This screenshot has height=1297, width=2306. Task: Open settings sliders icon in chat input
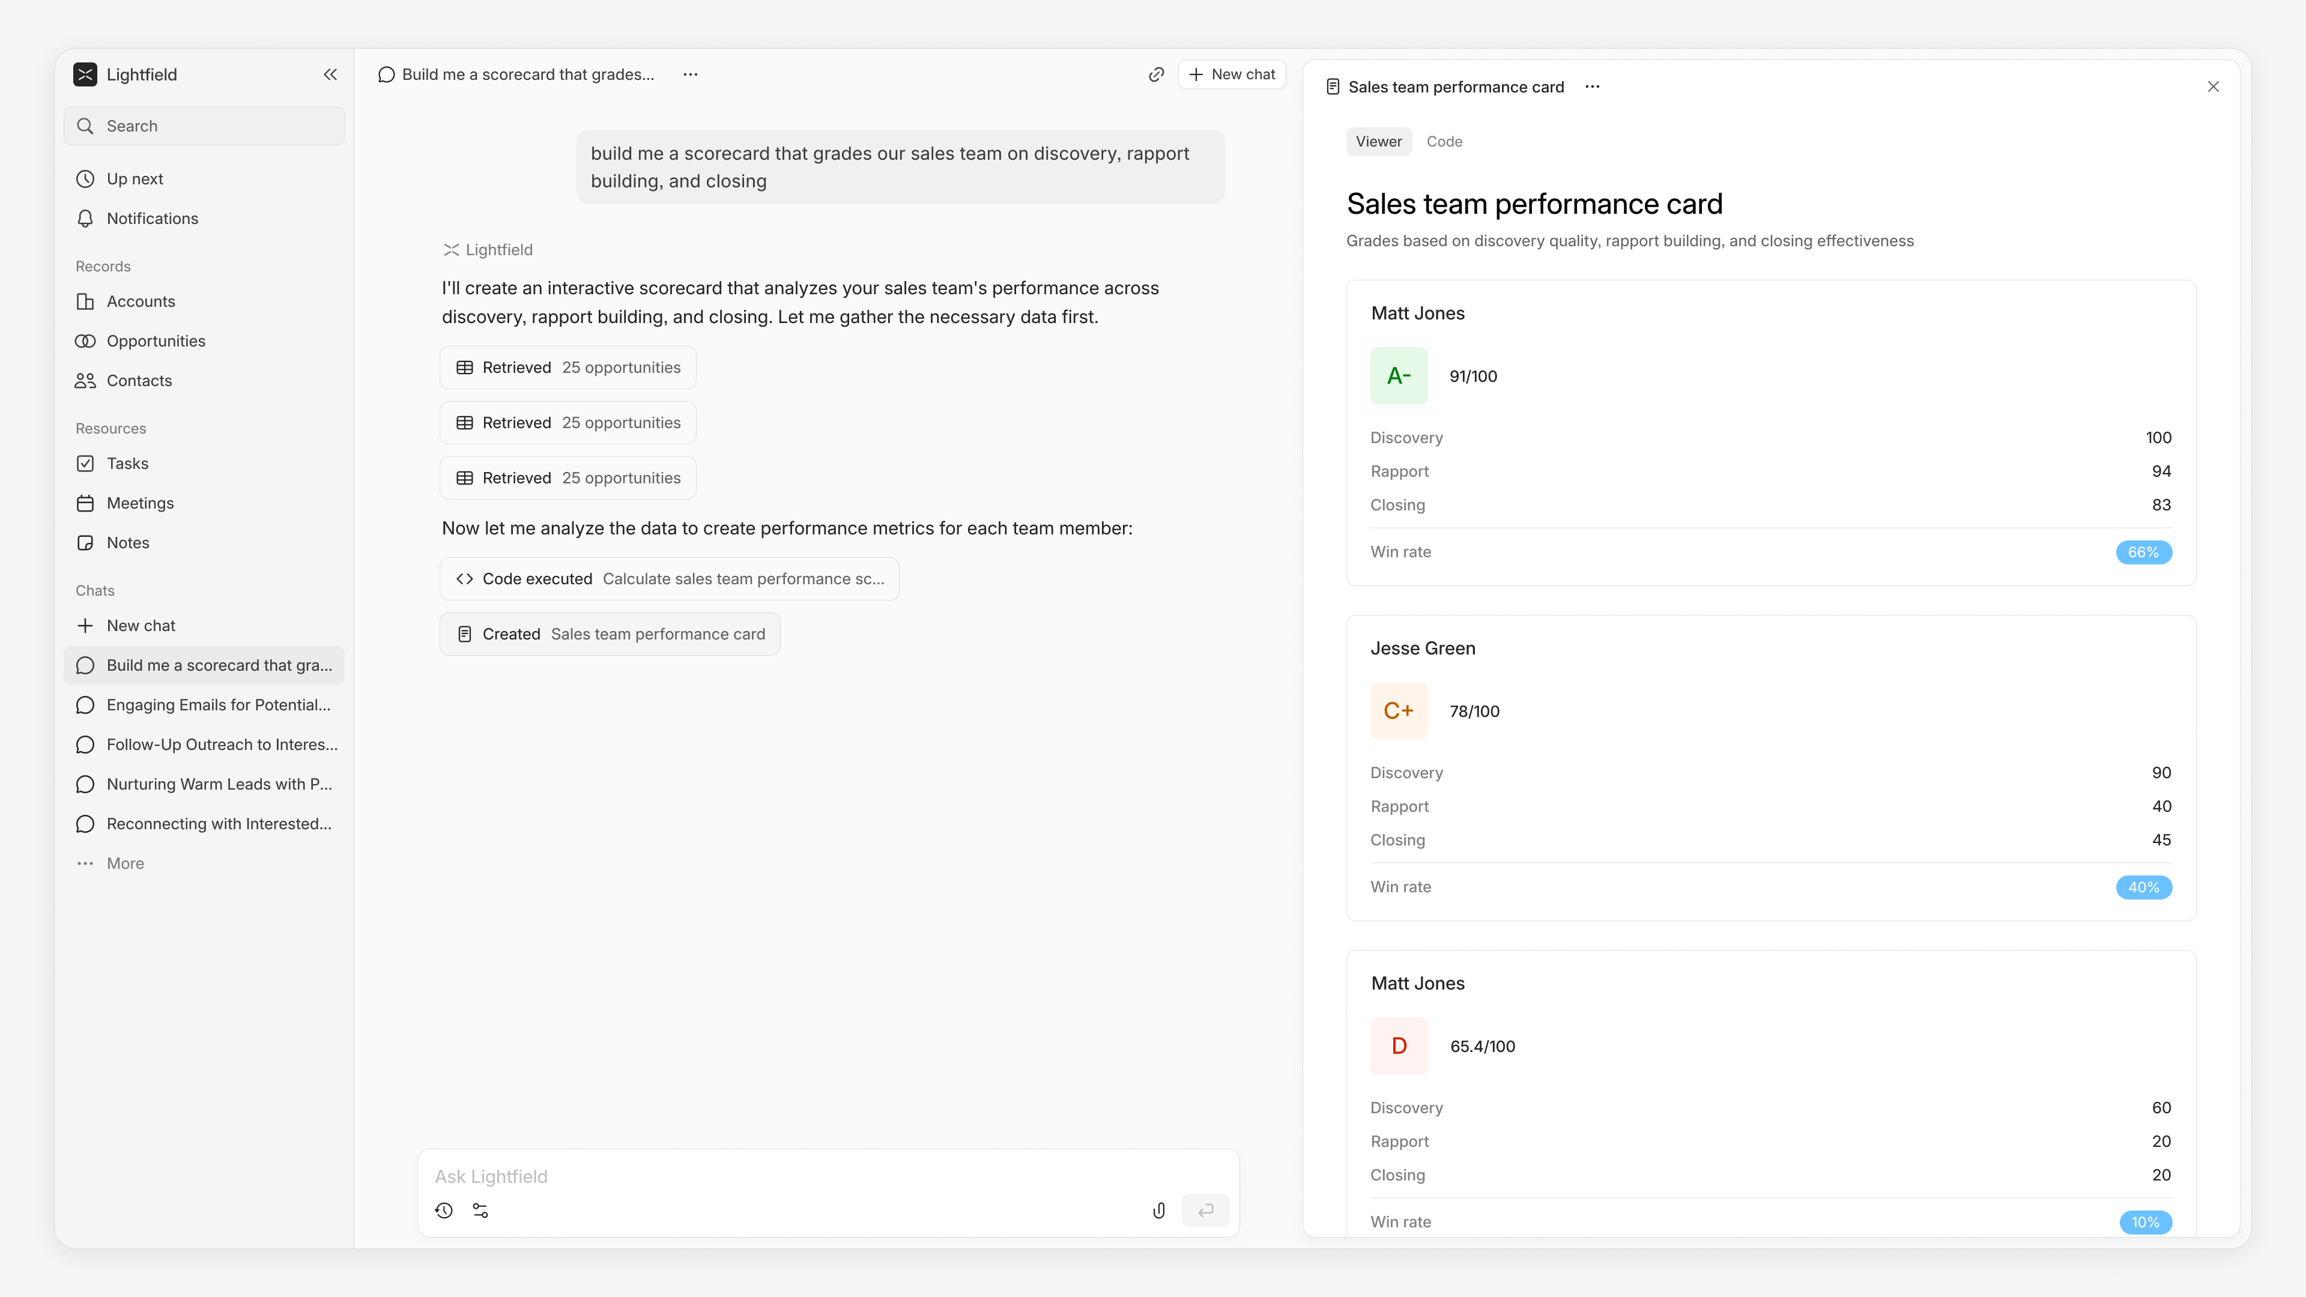tap(480, 1210)
